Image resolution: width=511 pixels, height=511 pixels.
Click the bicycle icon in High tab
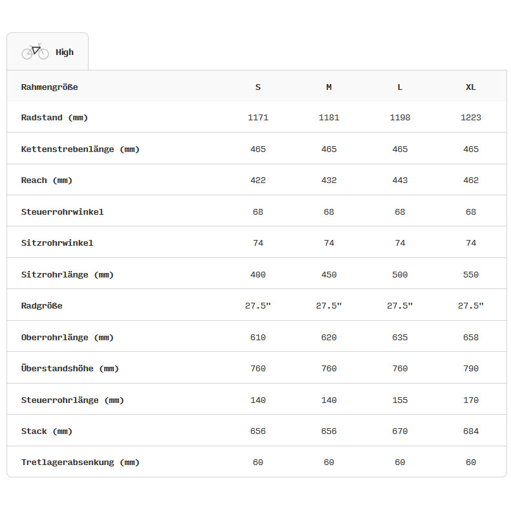(35, 52)
